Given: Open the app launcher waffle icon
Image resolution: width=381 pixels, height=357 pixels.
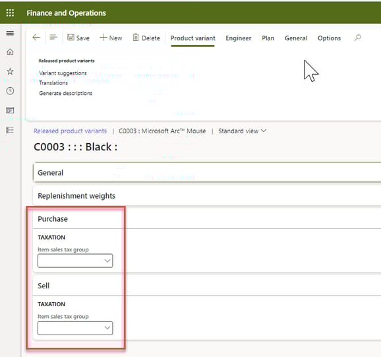Looking at the screenshot, I should [x=10, y=13].
